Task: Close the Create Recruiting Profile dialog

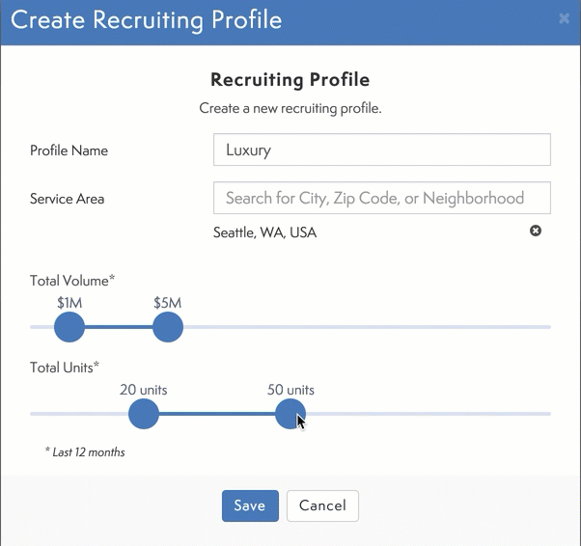Action: coord(565,18)
